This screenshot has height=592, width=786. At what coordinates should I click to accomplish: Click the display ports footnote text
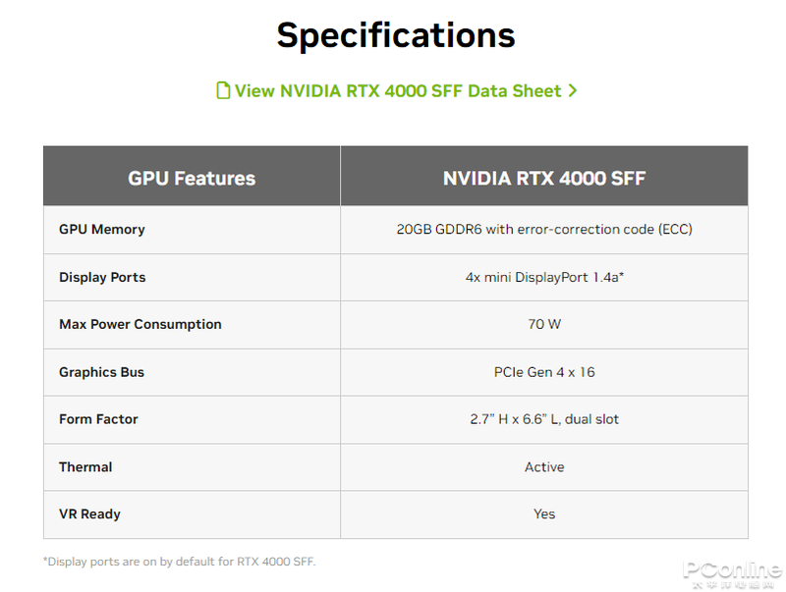point(180,562)
